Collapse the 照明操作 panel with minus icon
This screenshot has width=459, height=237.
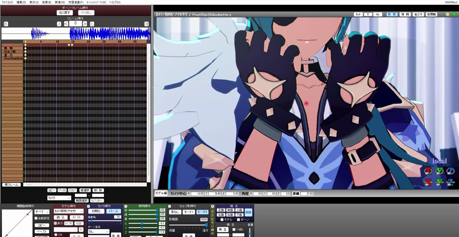point(126,206)
